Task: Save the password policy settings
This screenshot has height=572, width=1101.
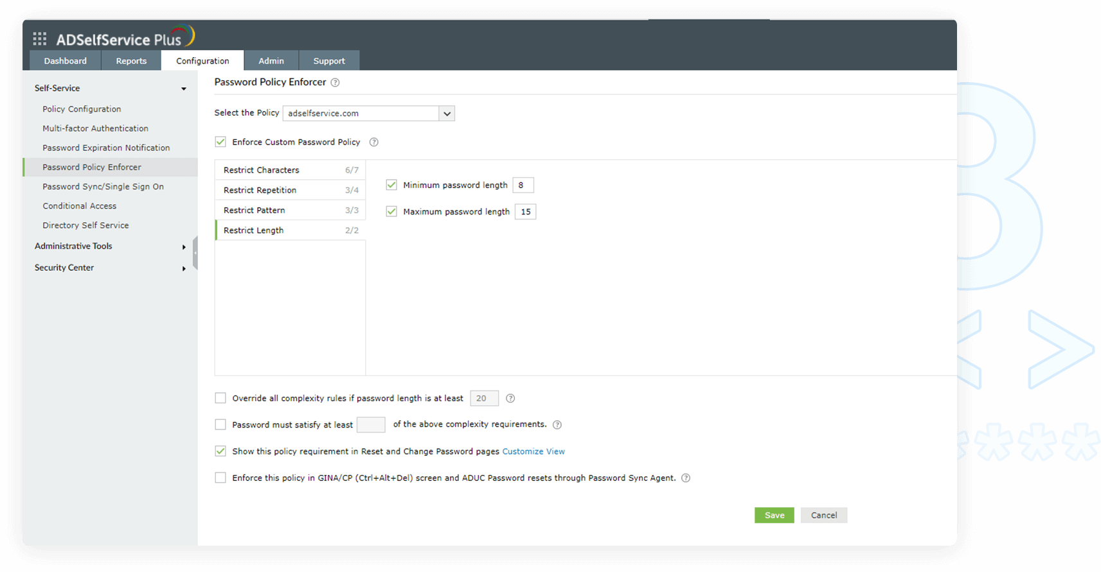Action: 774,515
